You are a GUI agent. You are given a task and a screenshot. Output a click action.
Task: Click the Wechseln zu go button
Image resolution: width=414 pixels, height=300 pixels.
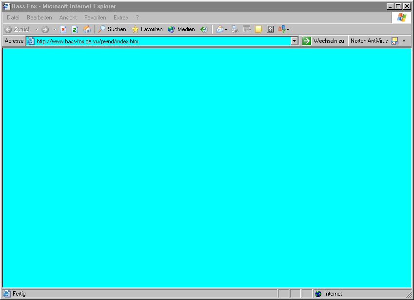pos(323,41)
